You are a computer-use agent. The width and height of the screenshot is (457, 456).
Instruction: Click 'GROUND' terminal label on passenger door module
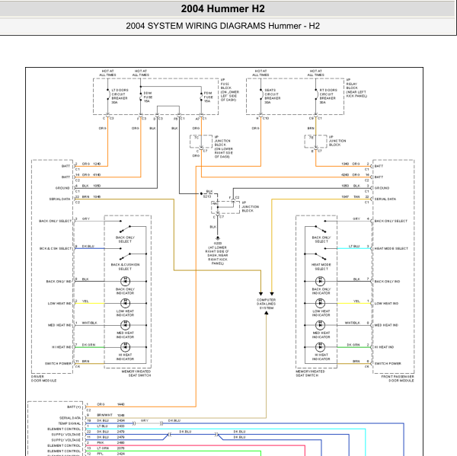382,188
